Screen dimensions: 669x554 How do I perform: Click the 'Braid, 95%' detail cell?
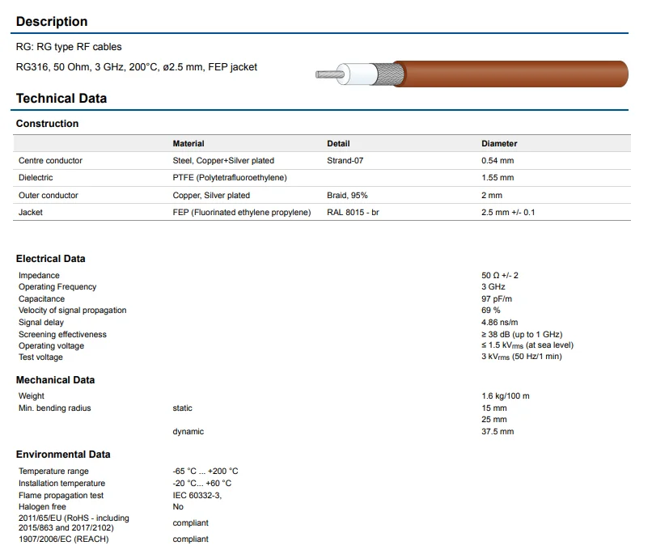click(x=347, y=196)
